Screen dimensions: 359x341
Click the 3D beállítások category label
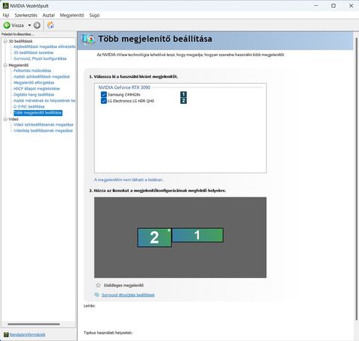[x=20, y=41]
